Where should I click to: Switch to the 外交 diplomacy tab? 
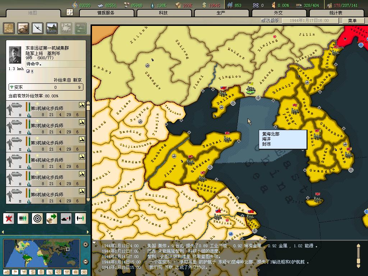278,13
